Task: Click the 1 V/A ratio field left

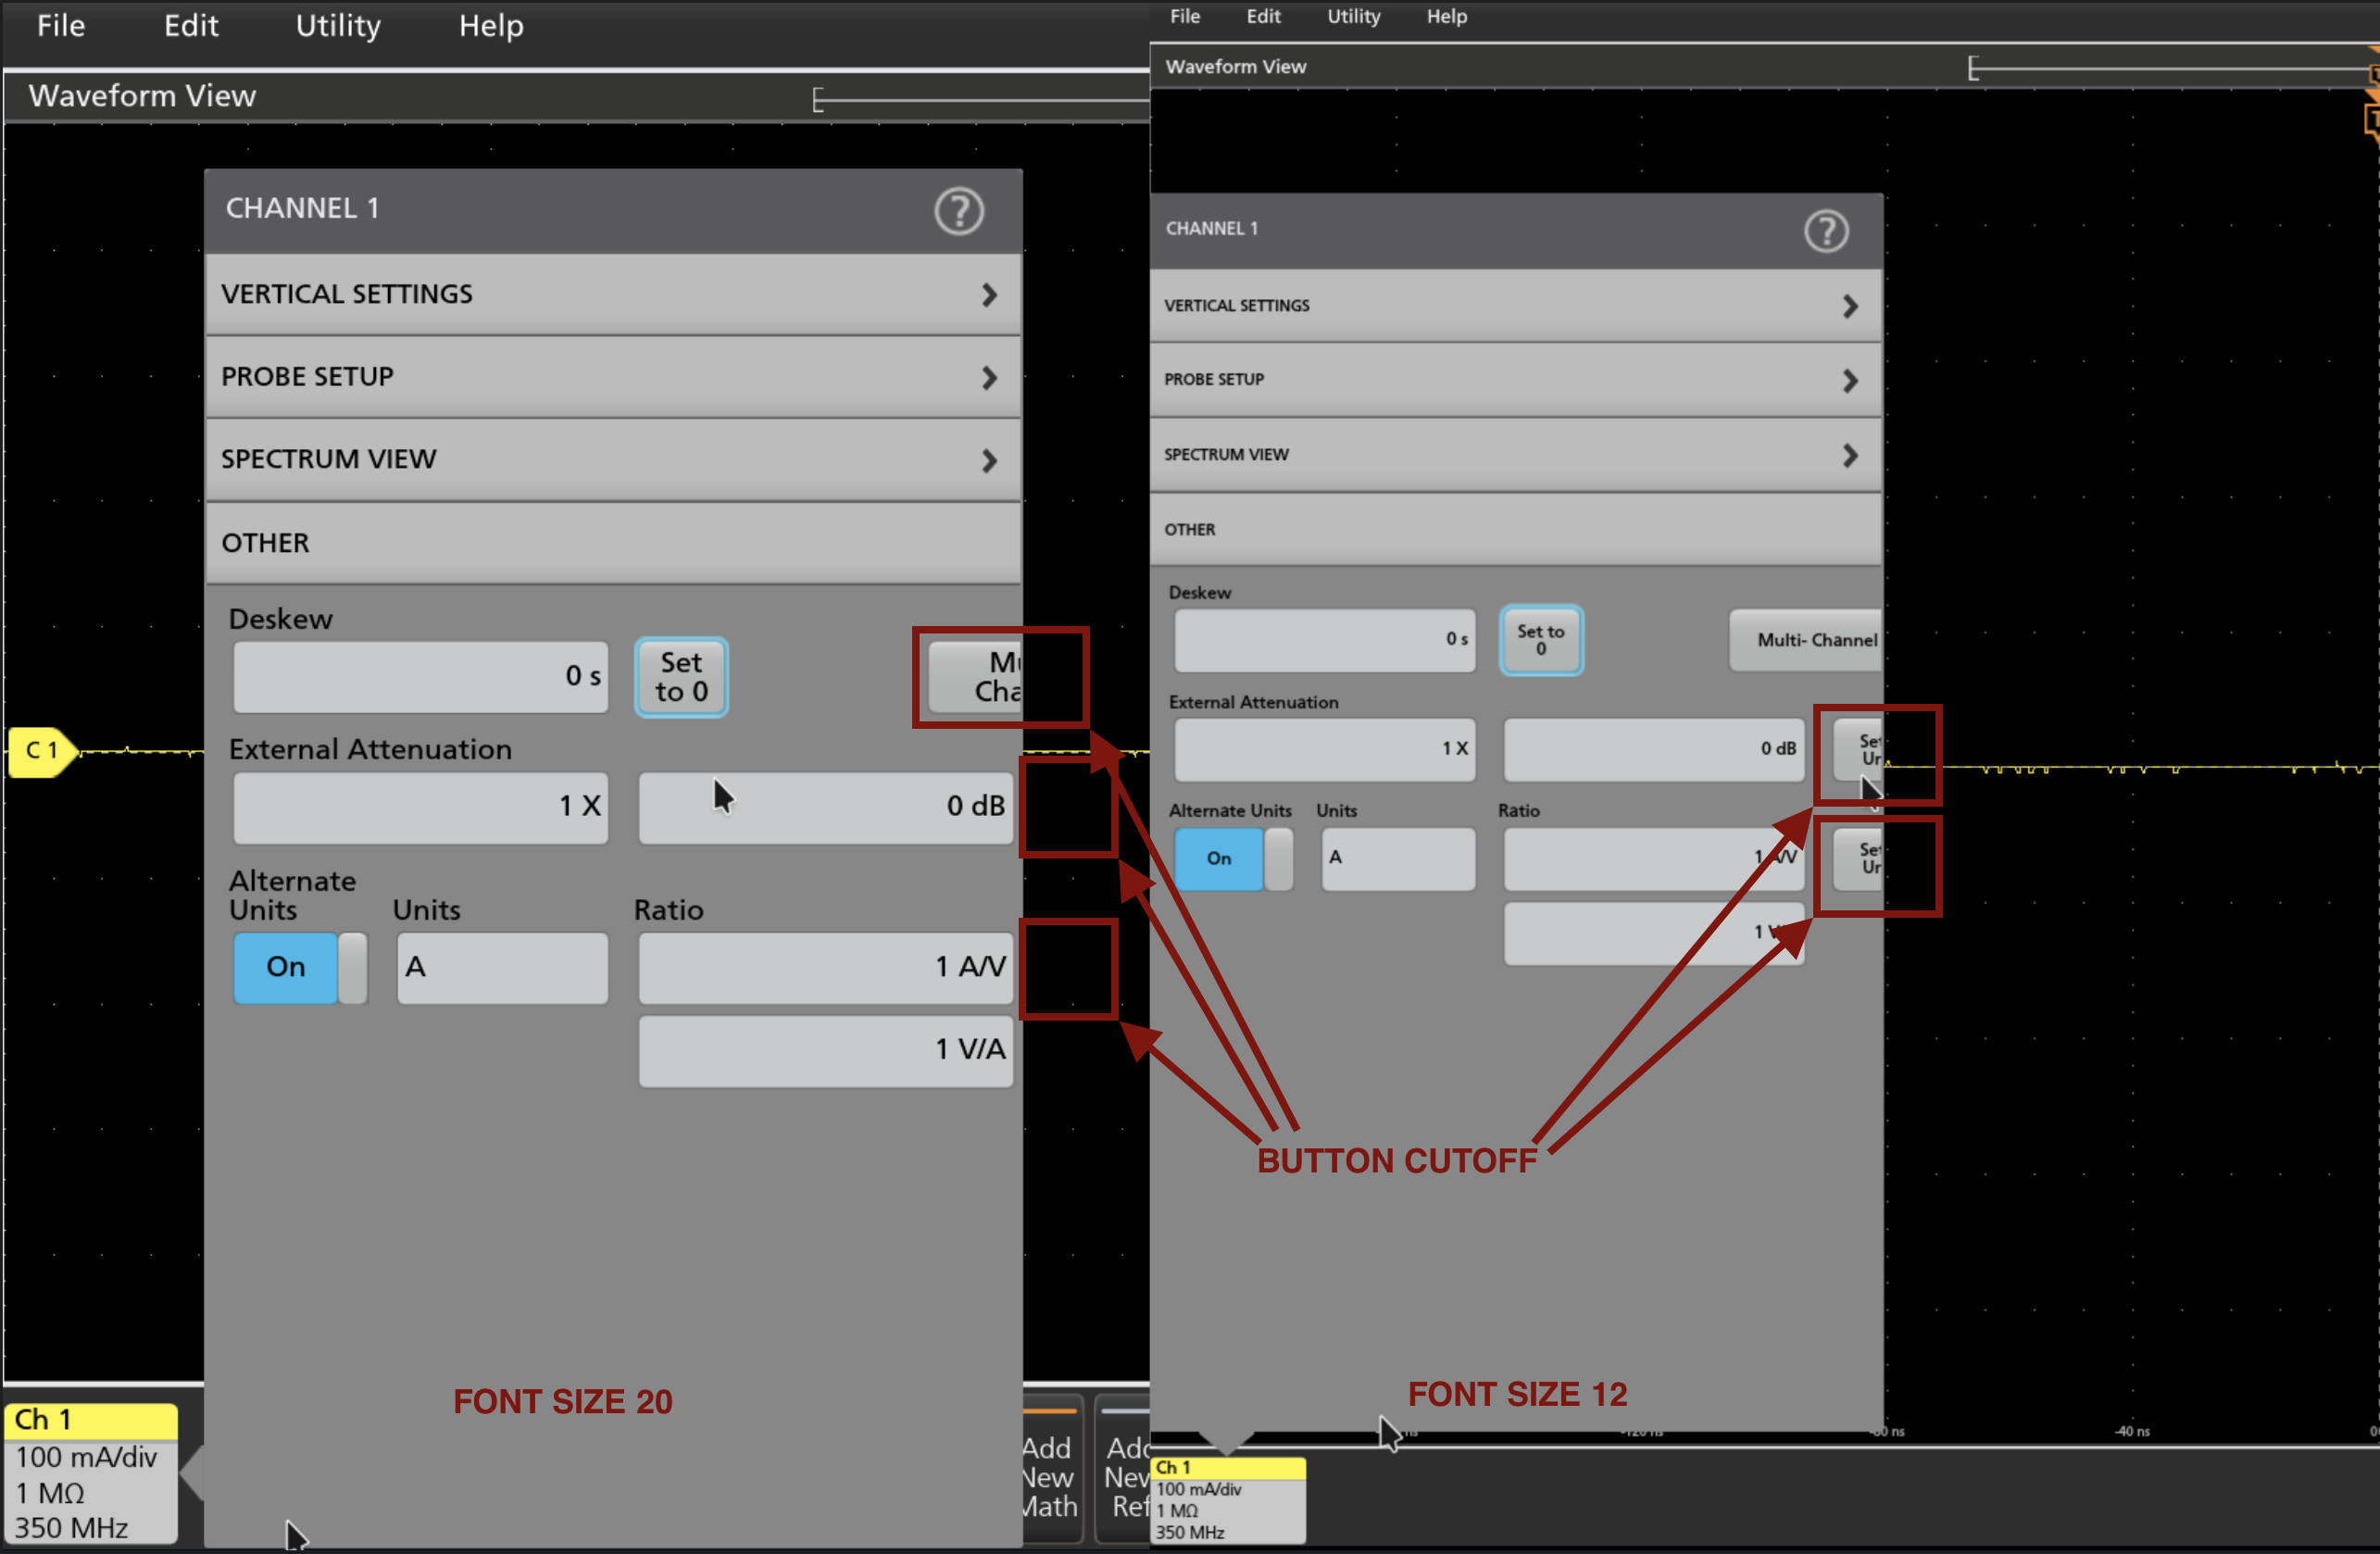Action: click(x=825, y=1050)
